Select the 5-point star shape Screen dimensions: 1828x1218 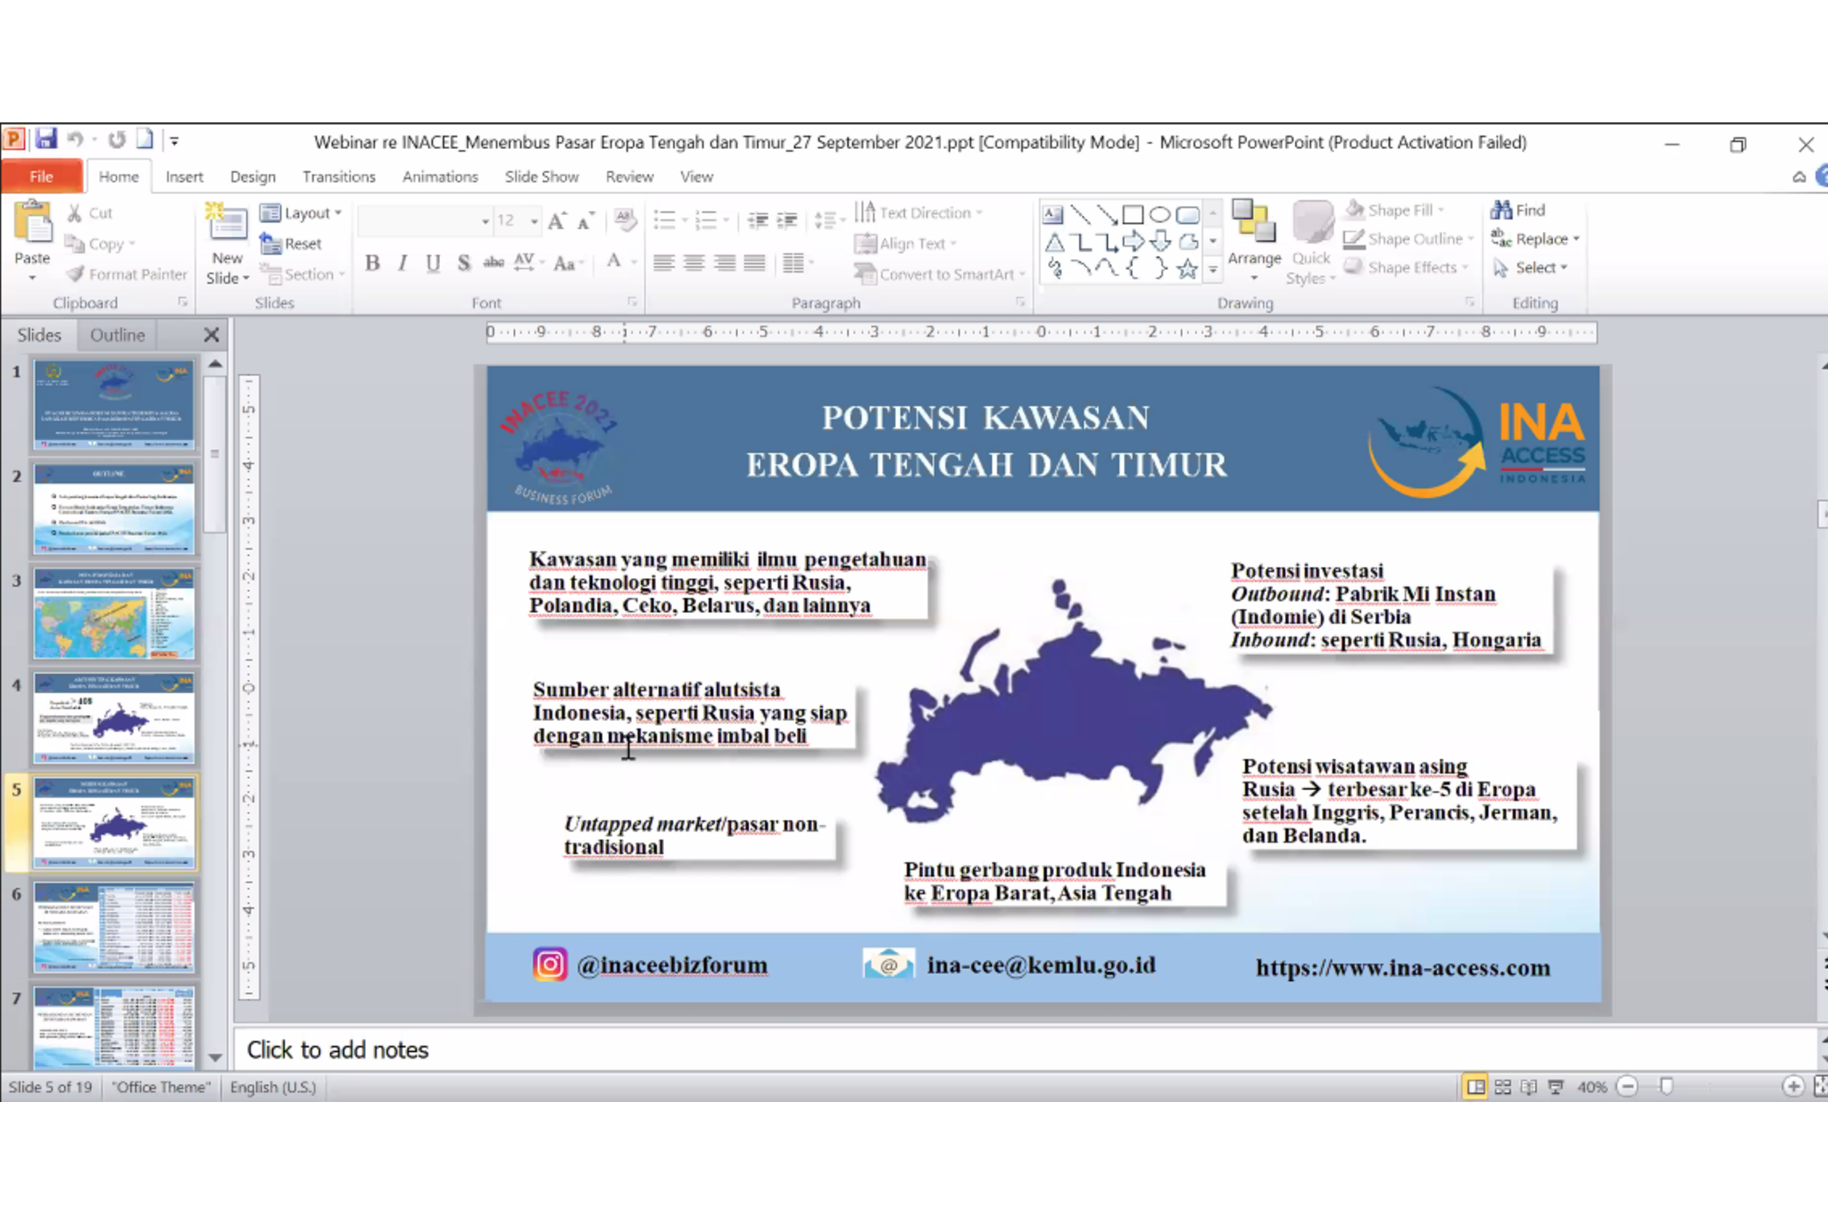(x=1187, y=269)
